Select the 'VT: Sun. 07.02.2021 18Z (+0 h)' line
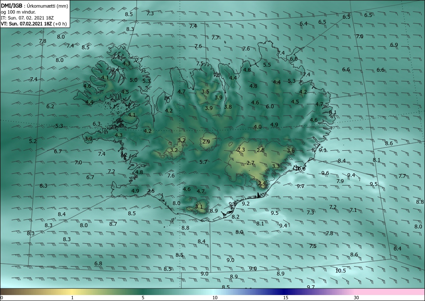This screenshot has width=425, height=301. 34,23
